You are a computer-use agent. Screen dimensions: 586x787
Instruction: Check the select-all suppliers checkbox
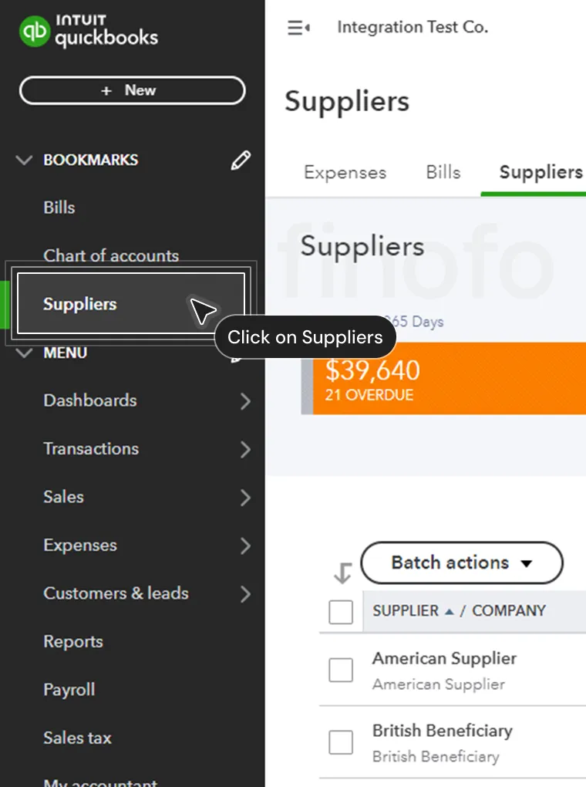coord(341,612)
